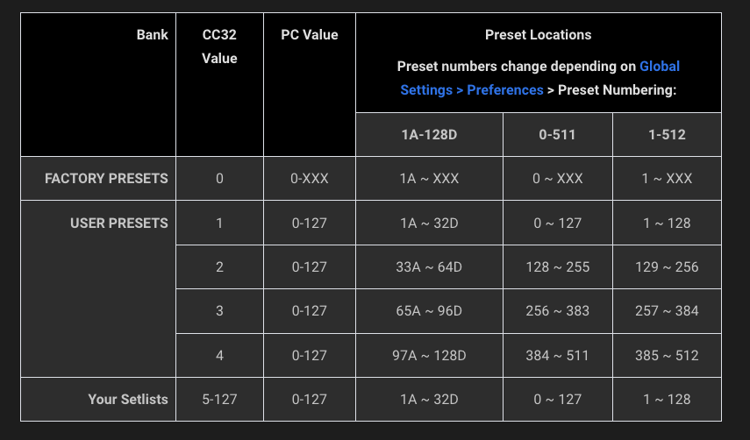This screenshot has width=750, height=440.
Task: Select the 129 ~ 256 cell
Action: tap(667, 267)
